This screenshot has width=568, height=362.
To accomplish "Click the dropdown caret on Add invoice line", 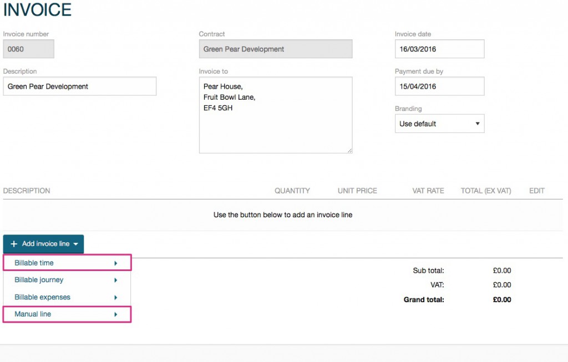I will tap(76, 244).
